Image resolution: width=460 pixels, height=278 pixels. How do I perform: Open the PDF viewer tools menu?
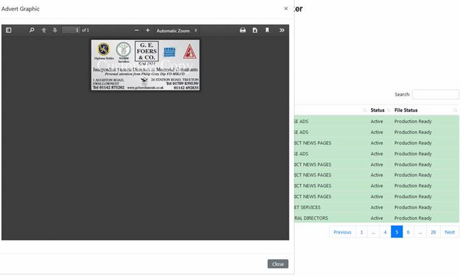tap(282, 30)
